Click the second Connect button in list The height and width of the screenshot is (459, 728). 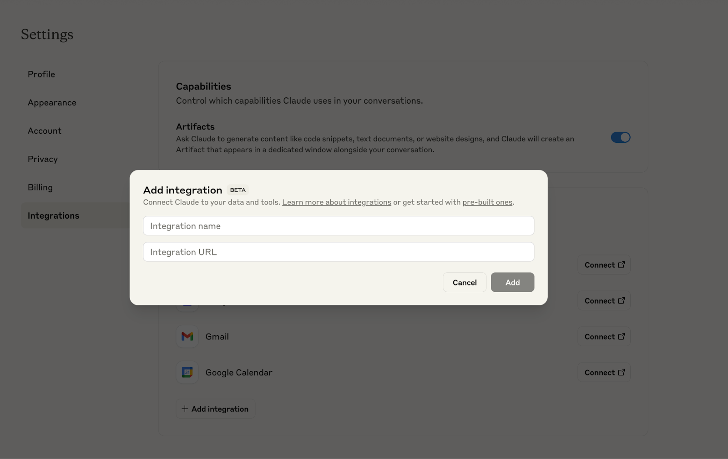pyautogui.click(x=604, y=301)
